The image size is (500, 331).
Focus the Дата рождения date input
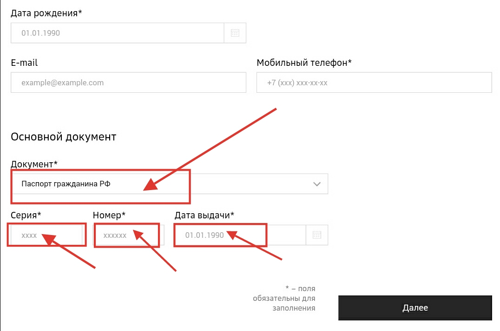click(x=117, y=33)
